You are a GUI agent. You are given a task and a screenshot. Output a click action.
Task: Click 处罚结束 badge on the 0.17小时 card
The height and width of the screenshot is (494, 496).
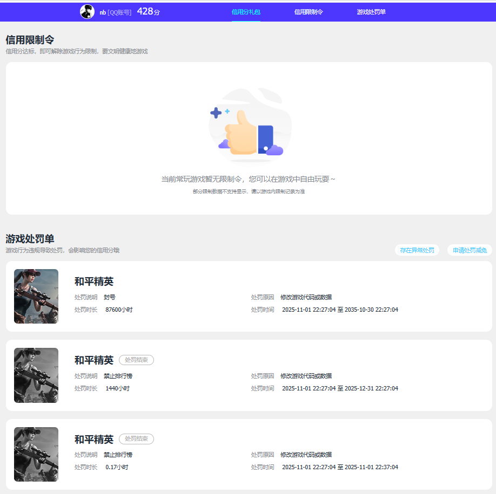click(x=136, y=439)
